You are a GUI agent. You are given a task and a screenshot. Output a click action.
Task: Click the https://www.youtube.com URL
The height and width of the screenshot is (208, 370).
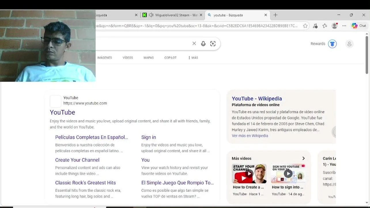[85, 103]
